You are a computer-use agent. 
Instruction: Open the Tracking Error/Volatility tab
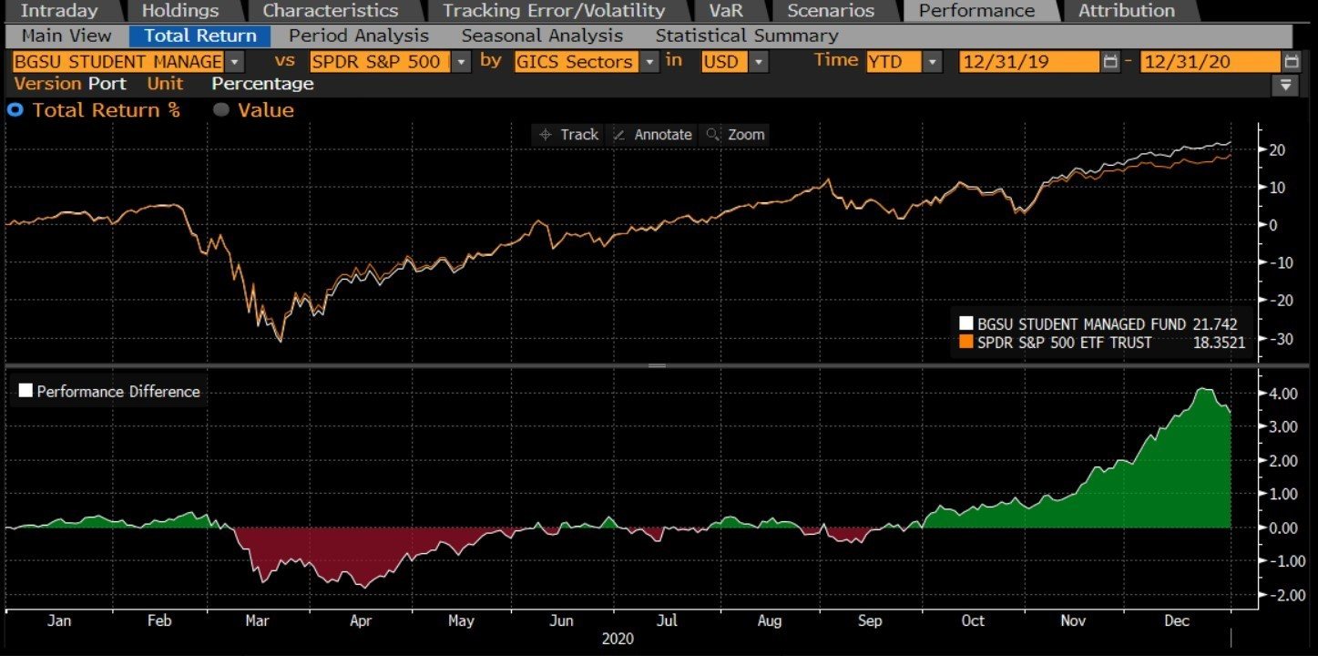click(x=554, y=11)
